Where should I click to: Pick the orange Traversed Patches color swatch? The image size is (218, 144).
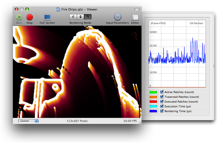(x=153, y=97)
